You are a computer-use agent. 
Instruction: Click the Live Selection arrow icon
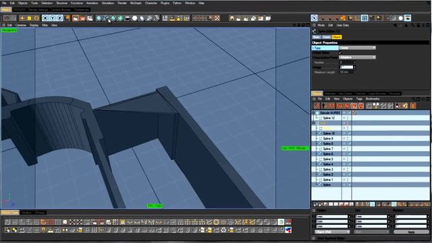click(315, 18)
